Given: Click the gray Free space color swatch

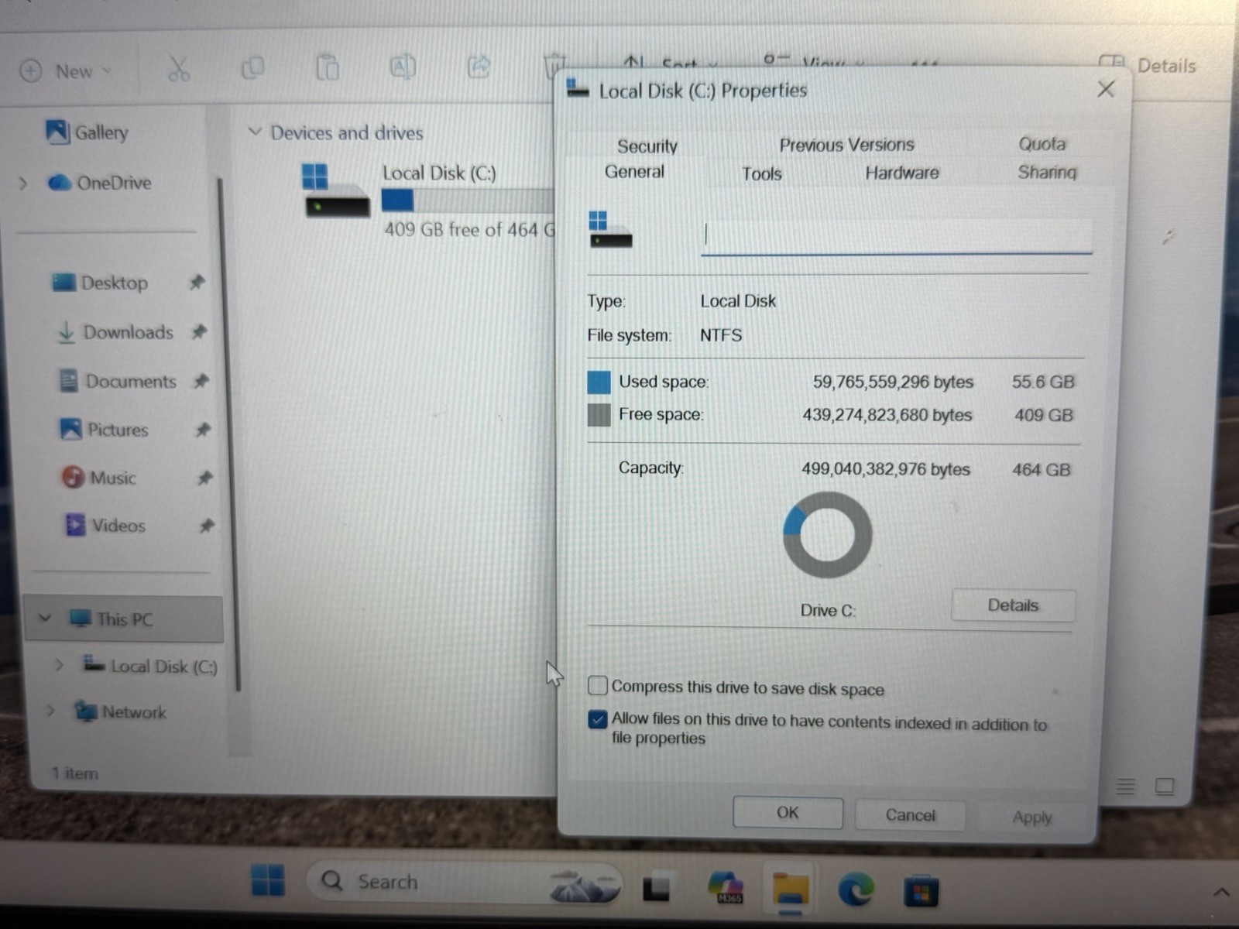Looking at the screenshot, I should click(599, 415).
